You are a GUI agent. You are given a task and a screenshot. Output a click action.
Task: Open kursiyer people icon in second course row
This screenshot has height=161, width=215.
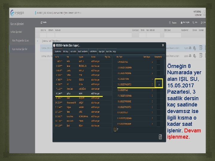[190, 55]
